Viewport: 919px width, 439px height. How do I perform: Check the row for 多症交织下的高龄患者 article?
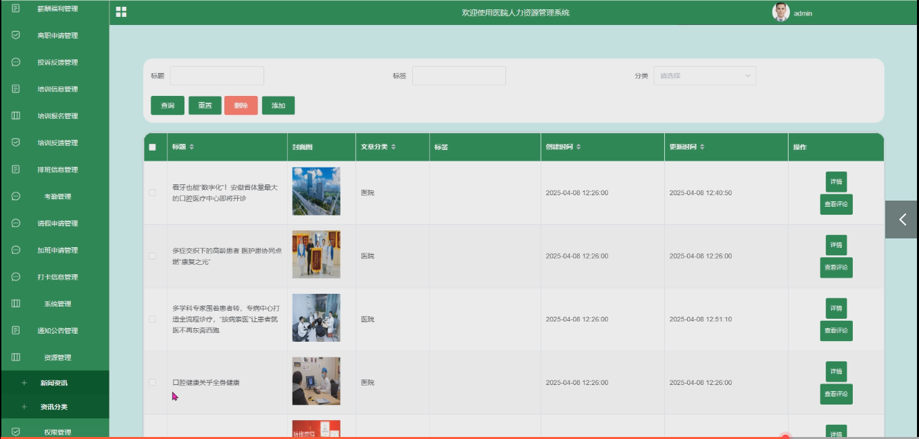click(152, 256)
